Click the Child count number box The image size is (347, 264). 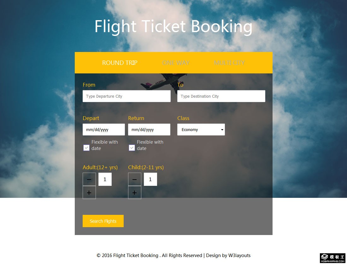point(150,179)
